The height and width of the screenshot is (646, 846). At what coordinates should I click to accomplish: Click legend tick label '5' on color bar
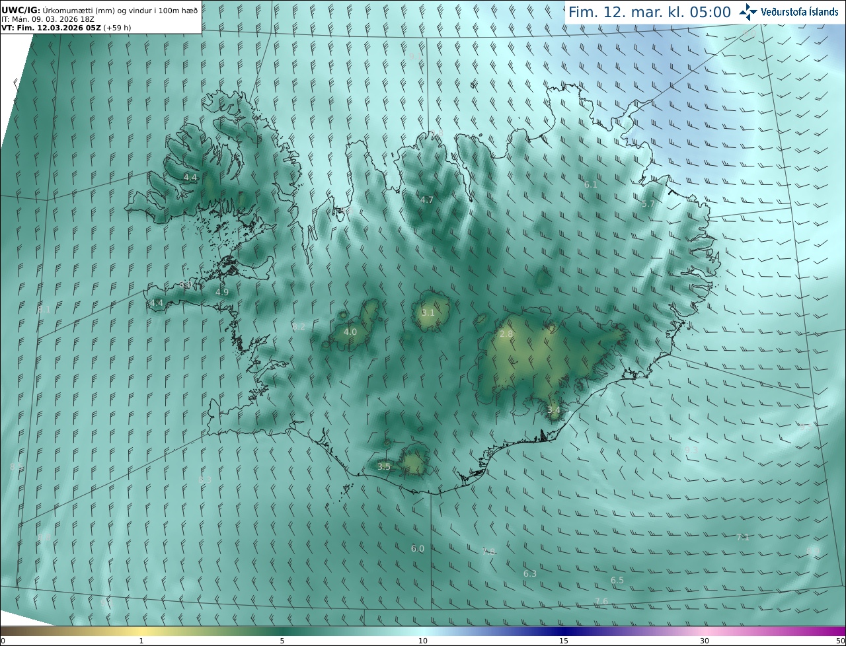282,641
